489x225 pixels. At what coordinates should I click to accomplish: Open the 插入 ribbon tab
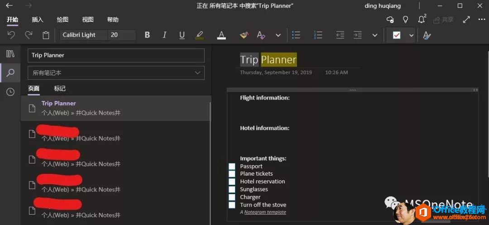click(x=38, y=20)
